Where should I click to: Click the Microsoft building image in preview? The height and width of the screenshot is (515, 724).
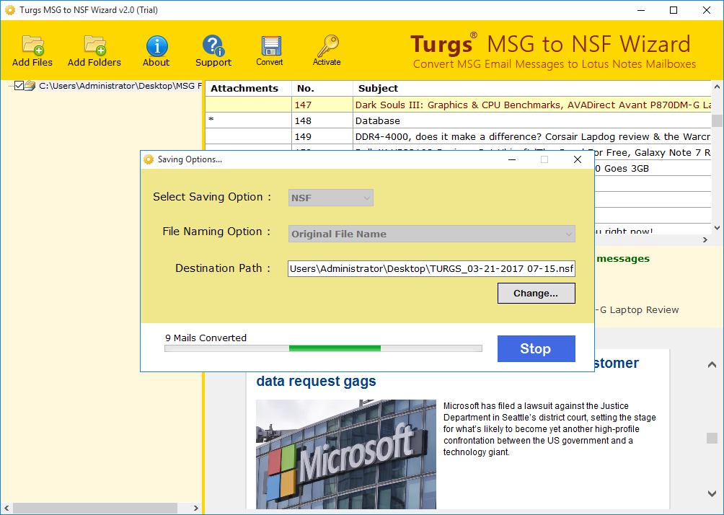click(346, 454)
